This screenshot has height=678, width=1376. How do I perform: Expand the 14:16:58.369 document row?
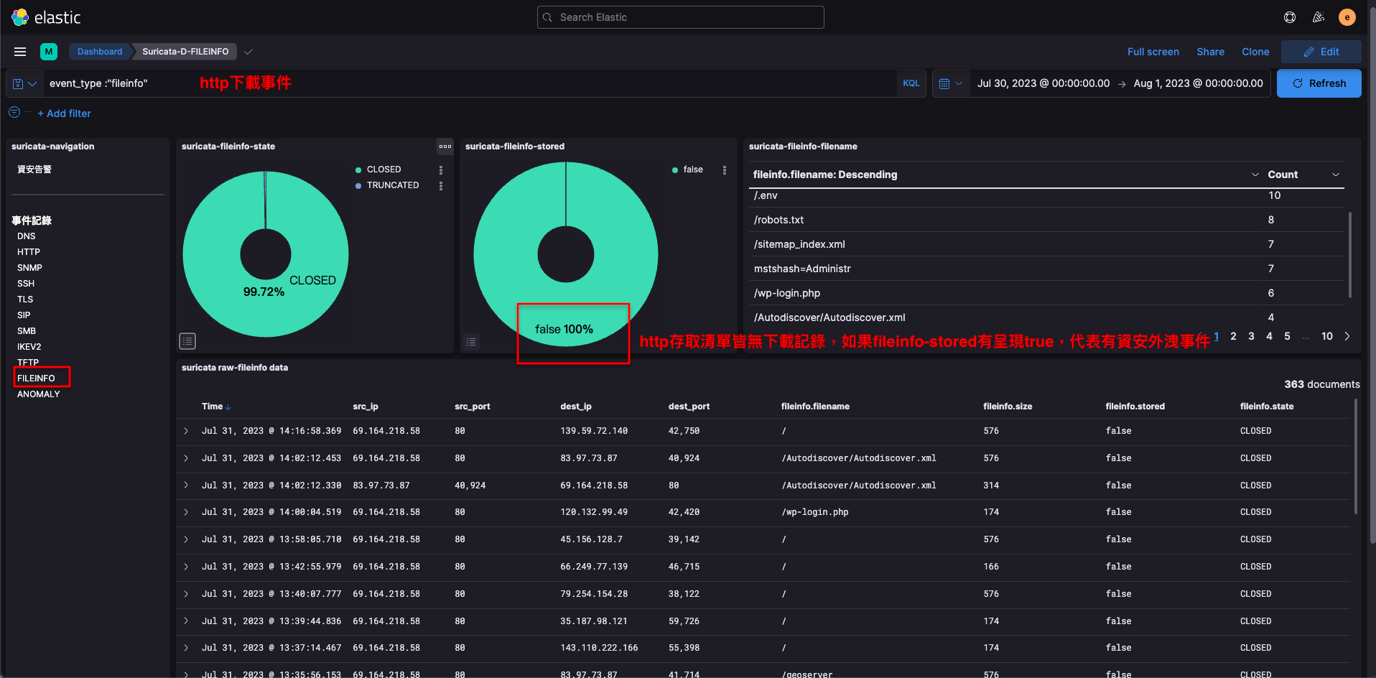pos(186,431)
